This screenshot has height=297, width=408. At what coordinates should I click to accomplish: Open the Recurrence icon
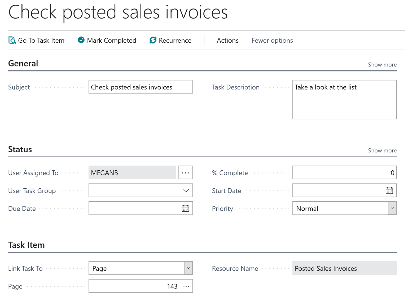pos(152,40)
